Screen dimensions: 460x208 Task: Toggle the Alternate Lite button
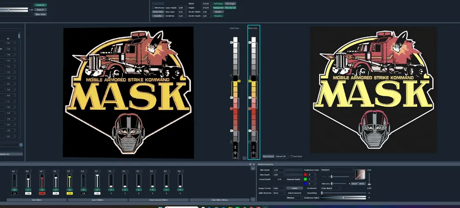pyautogui.click(x=230, y=8)
